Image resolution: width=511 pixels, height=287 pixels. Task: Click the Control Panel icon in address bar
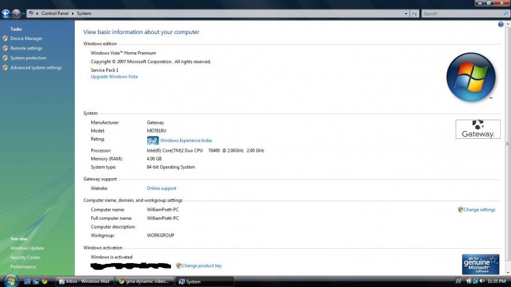(31, 14)
